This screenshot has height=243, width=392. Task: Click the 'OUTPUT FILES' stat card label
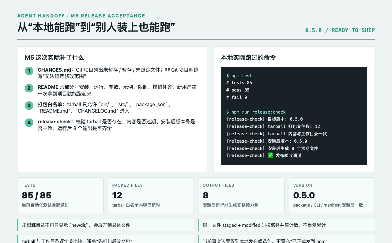[218, 185]
